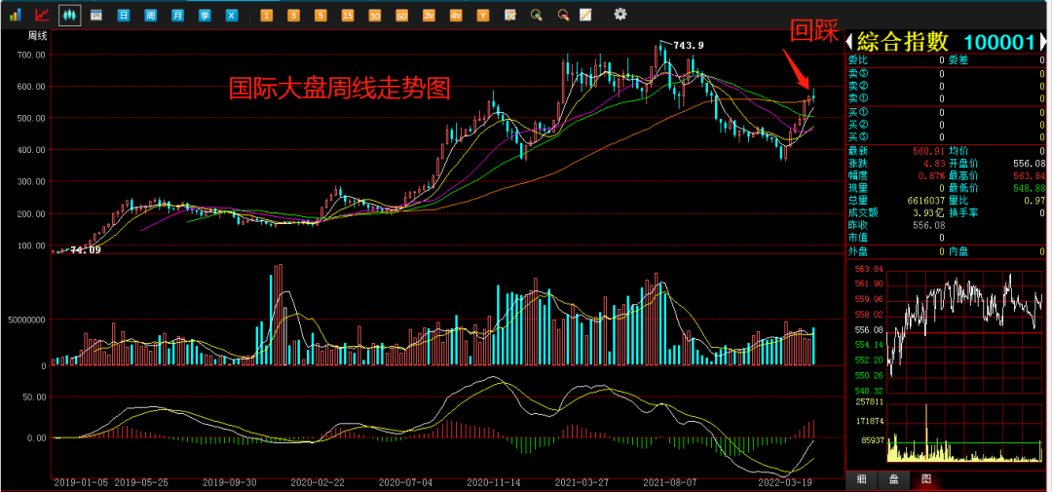Switch to the 细 tab
Image resolution: width=1052 pixels, height=492 pixels.
point(861,479)
